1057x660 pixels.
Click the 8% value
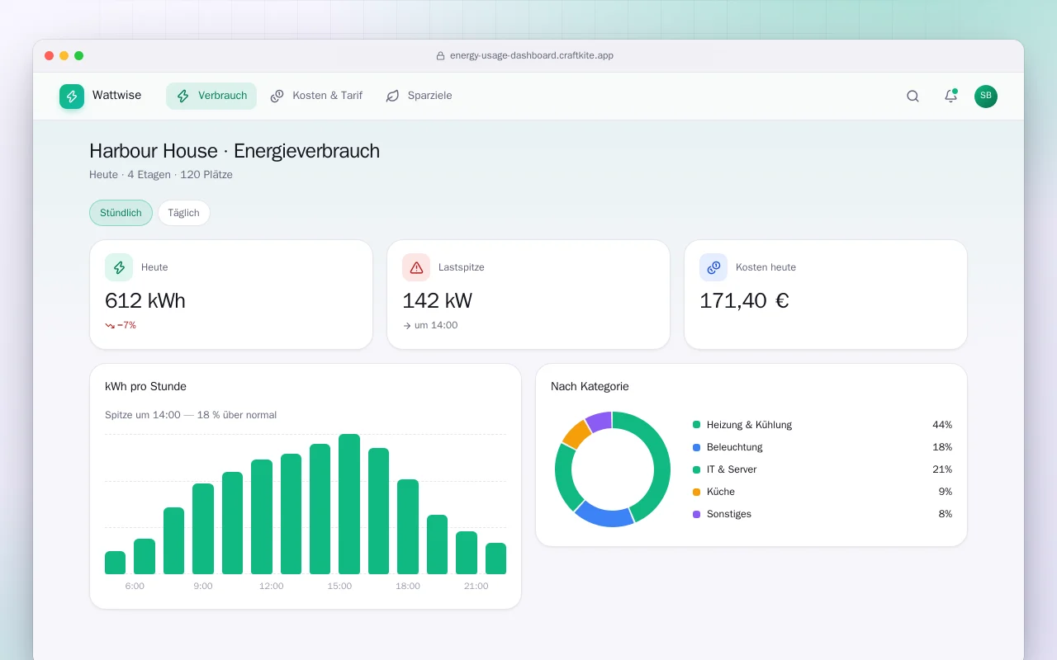point(946,514)
